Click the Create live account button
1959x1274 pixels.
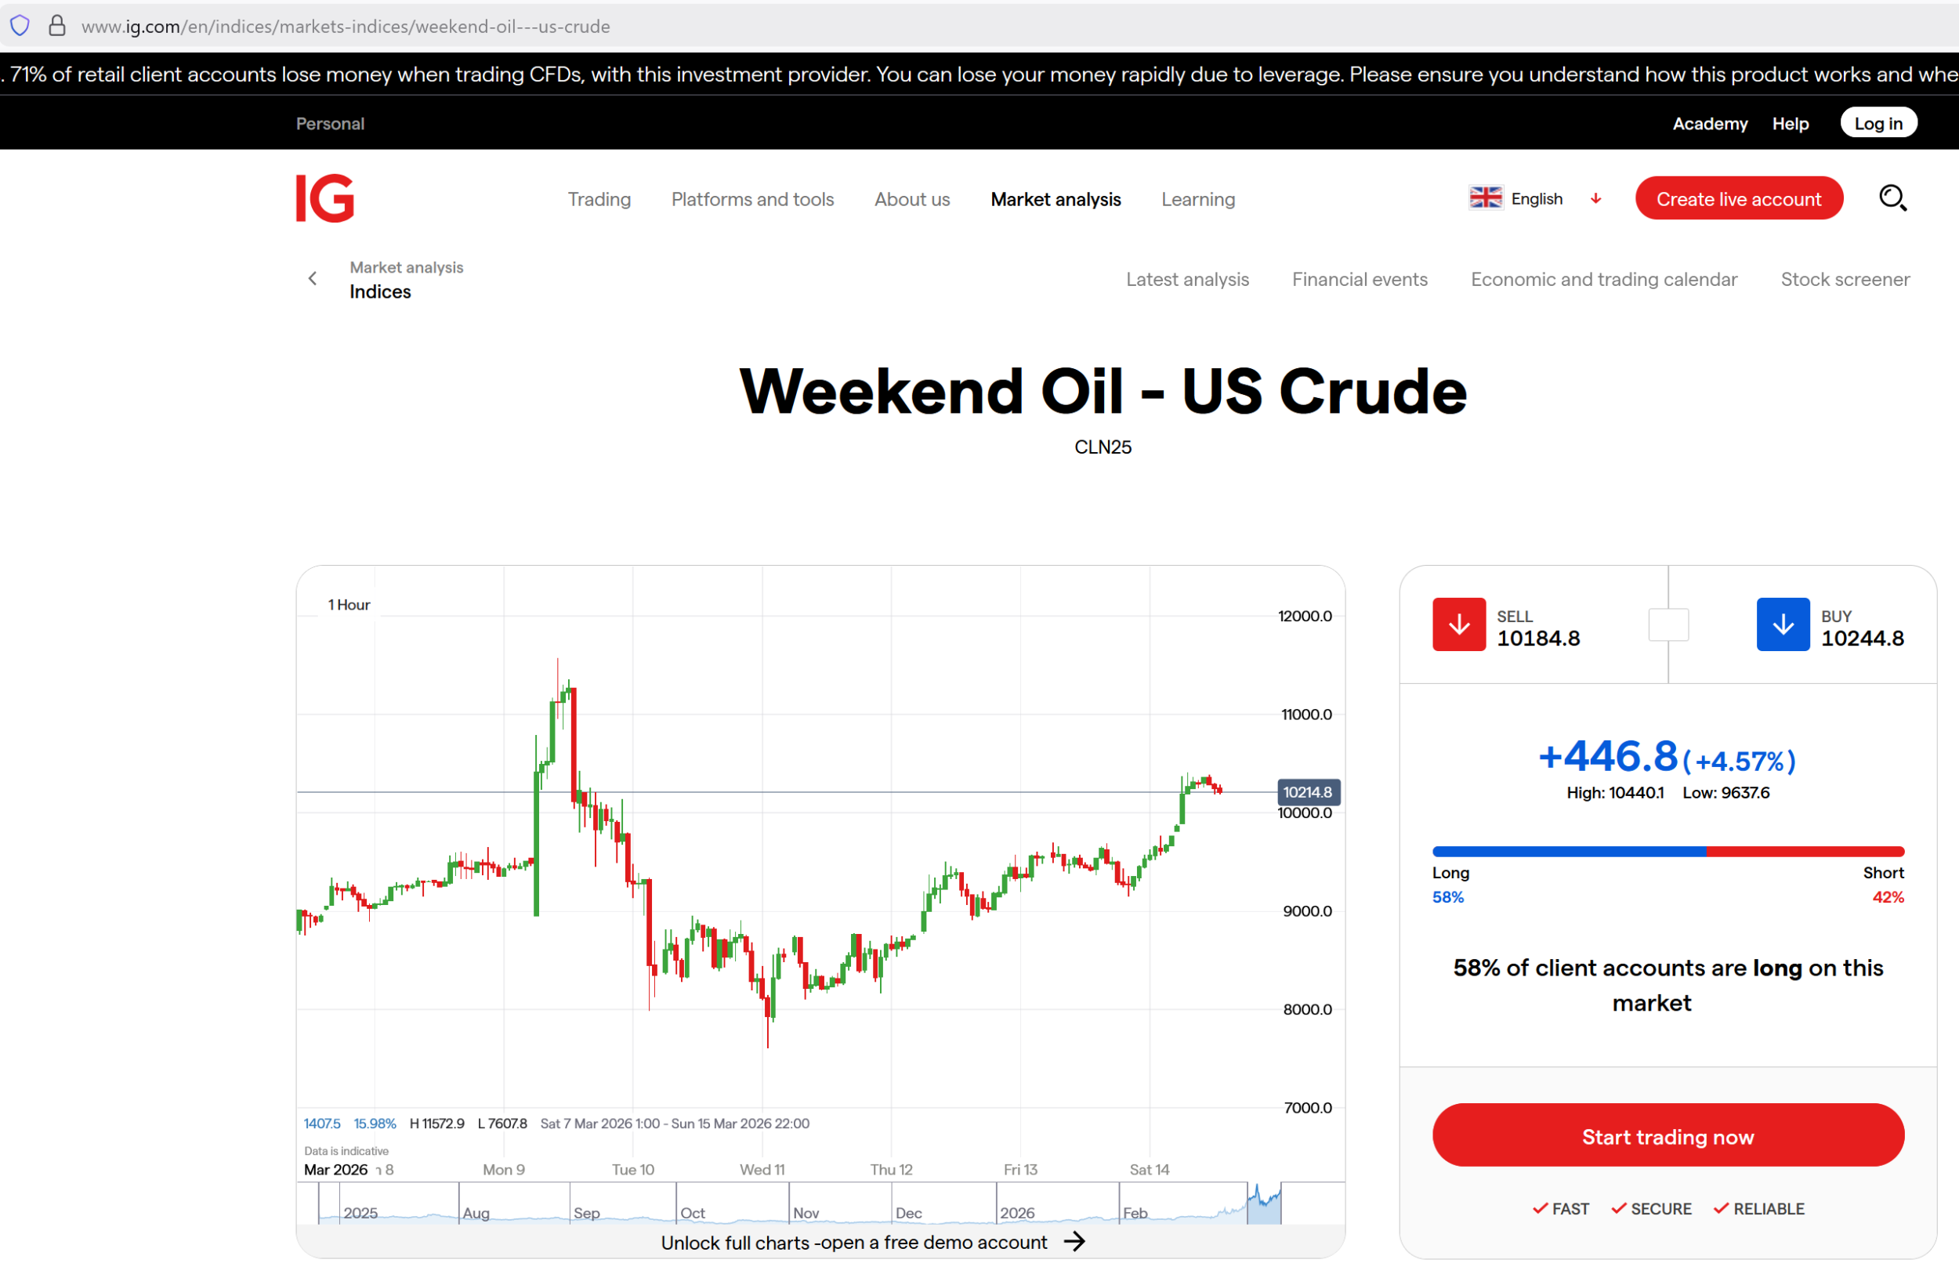[x=1737, y=198]
